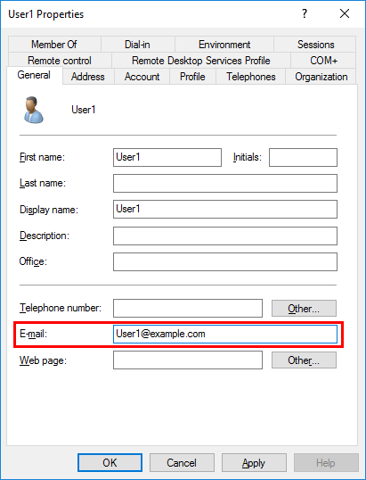Click the Office input field
366x480 pixels.
(225, 261)
